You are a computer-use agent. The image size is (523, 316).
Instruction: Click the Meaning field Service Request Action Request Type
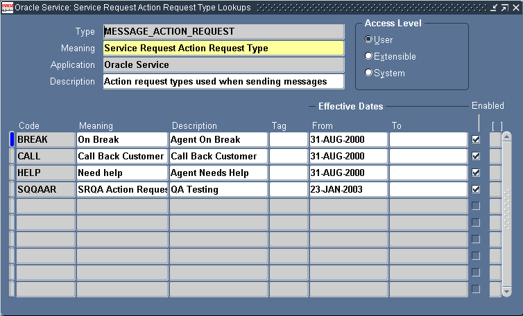[x=223, y=49]
